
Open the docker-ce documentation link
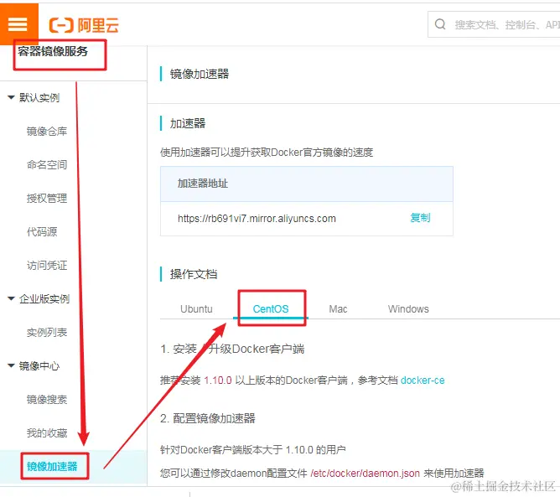click(x=423, y=381)
